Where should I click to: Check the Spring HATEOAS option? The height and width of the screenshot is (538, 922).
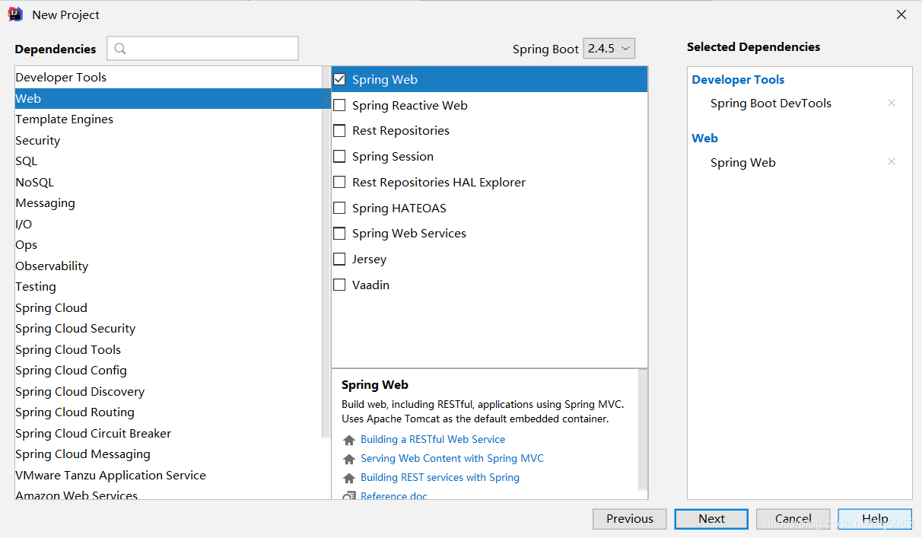pyautogui.click(x=339, y=208)
